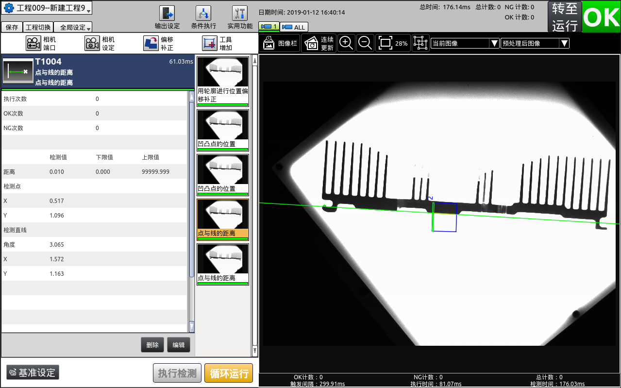
Task: Select the 用轮廓进行位置偏移补正 thumbnail
Action: [x=223, y=81]
